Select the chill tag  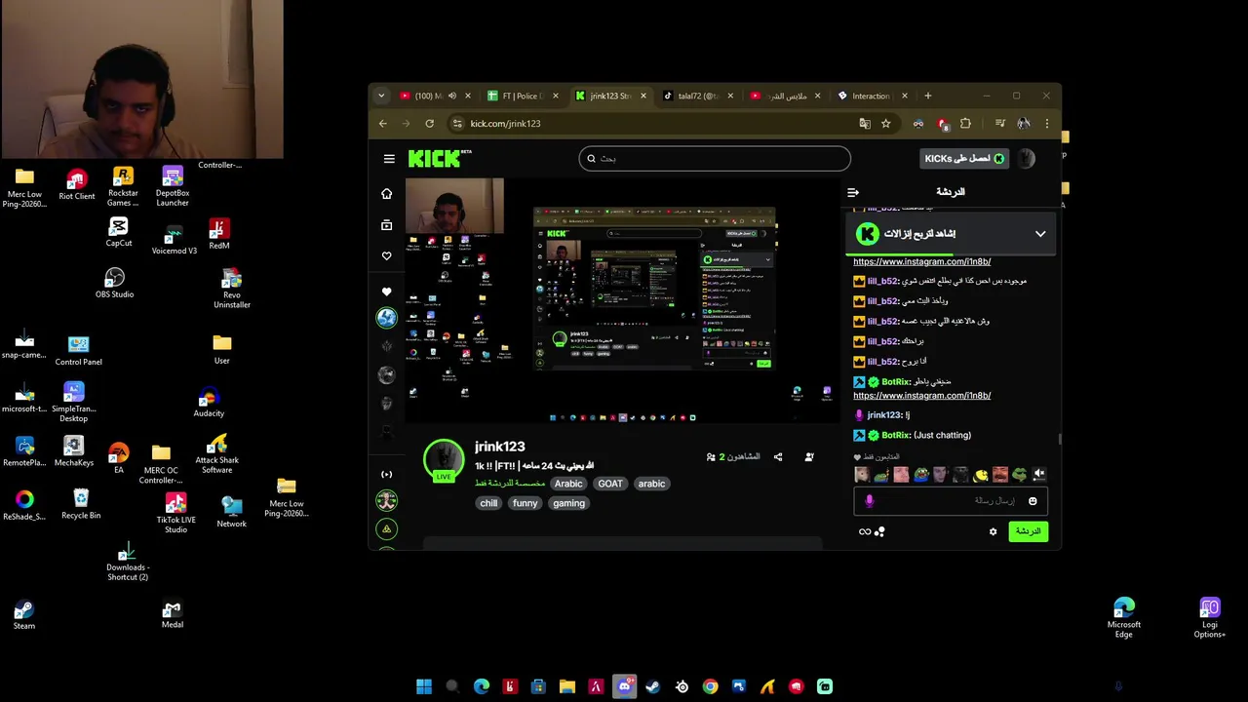[x=488, y=503]
